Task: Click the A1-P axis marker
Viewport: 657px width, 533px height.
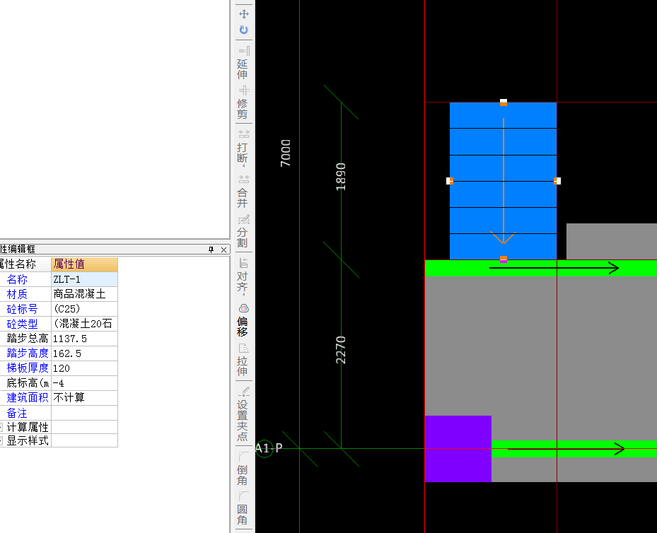Action: click(x=269, y=448)
